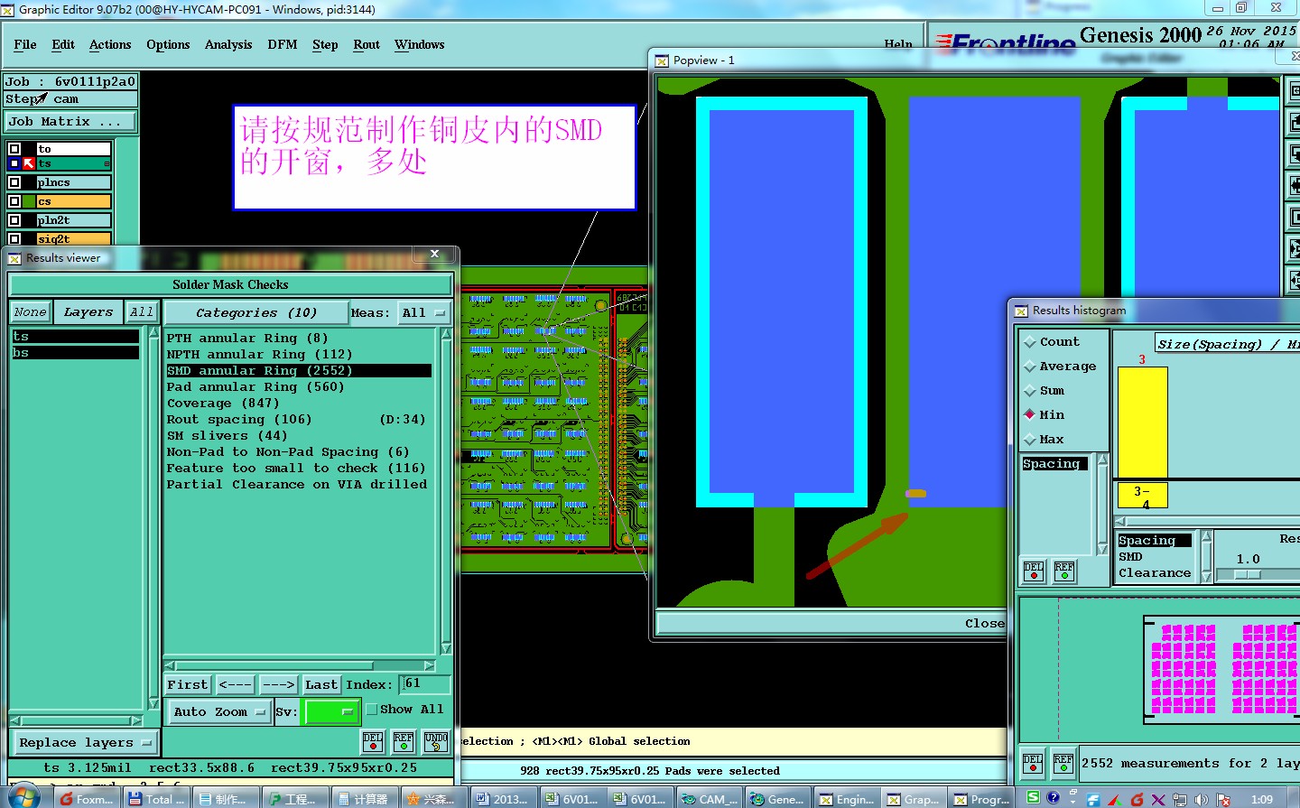Image resolution: width=1300 pixels, height=808 pixels.
Task: Open the Edit menu
Action: tap(63, 44)
